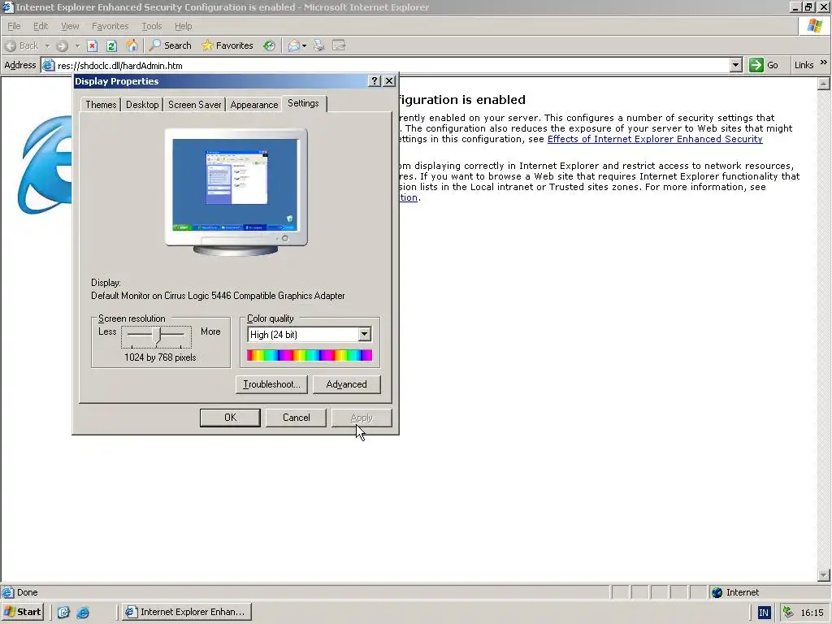
Task: Click the History toolbar icon
Action: 270,45
